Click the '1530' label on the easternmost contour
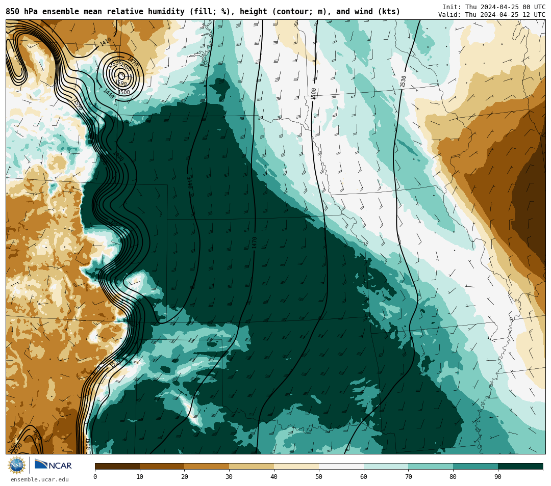This screenshot has height=486, width=551. 403,82
